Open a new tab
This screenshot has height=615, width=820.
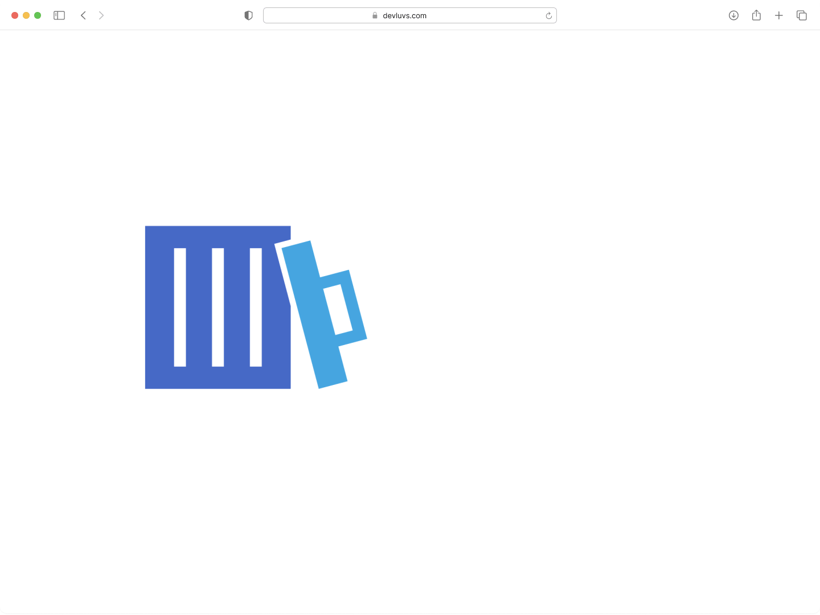(779, 15)
